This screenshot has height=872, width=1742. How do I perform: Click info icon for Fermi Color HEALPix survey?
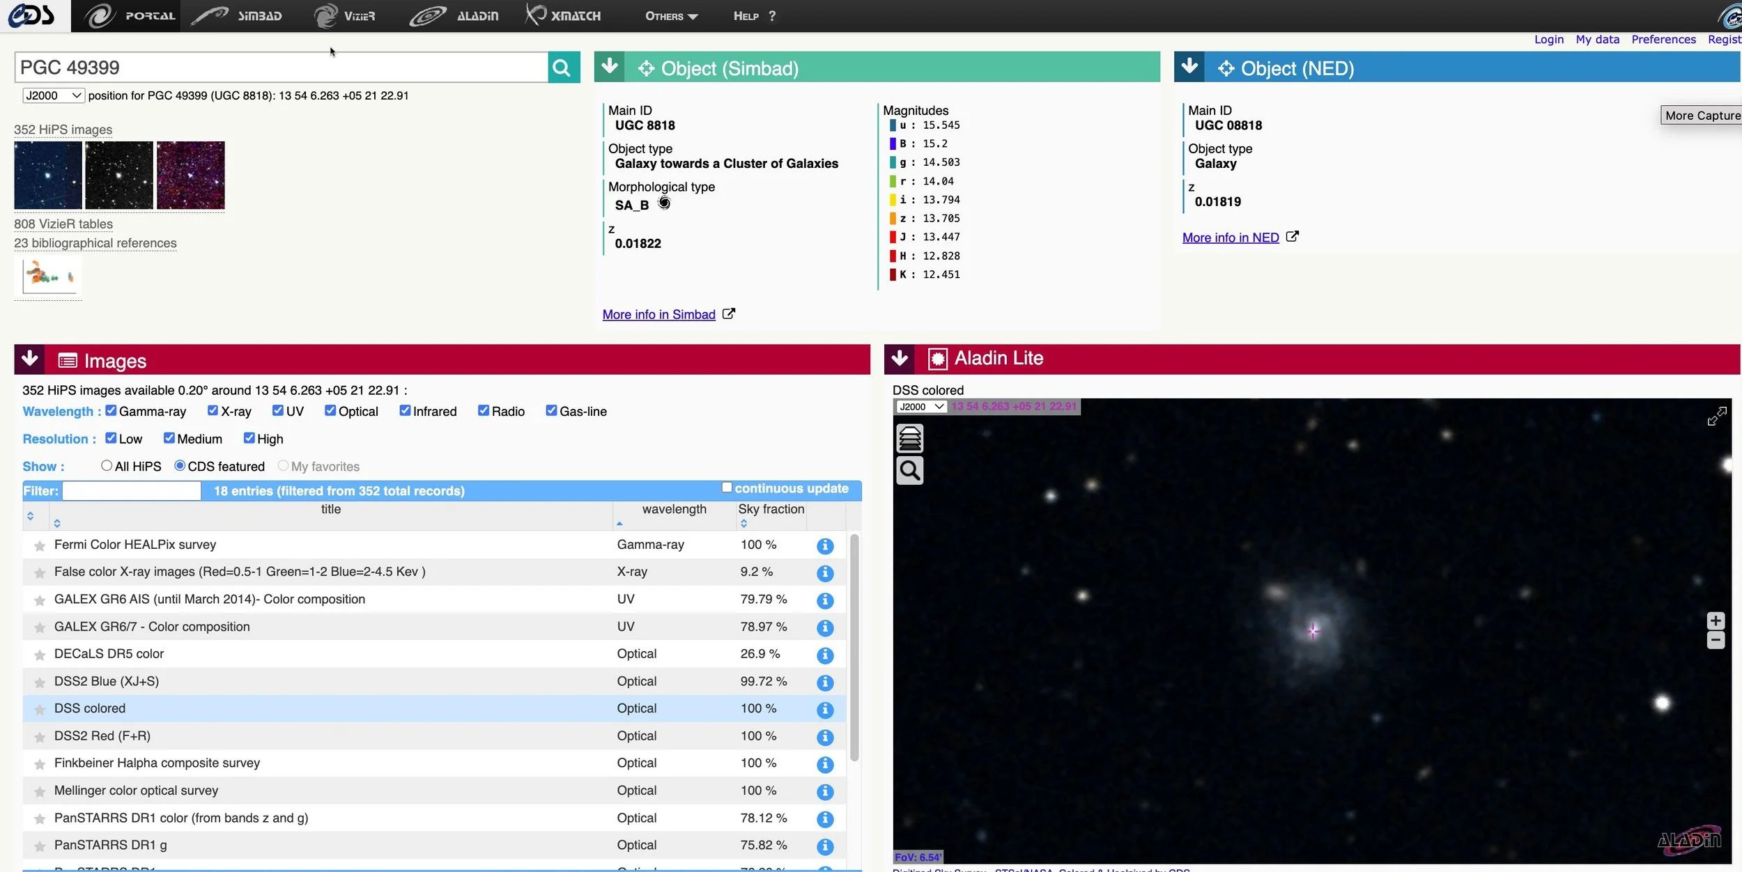pos(825,545)
